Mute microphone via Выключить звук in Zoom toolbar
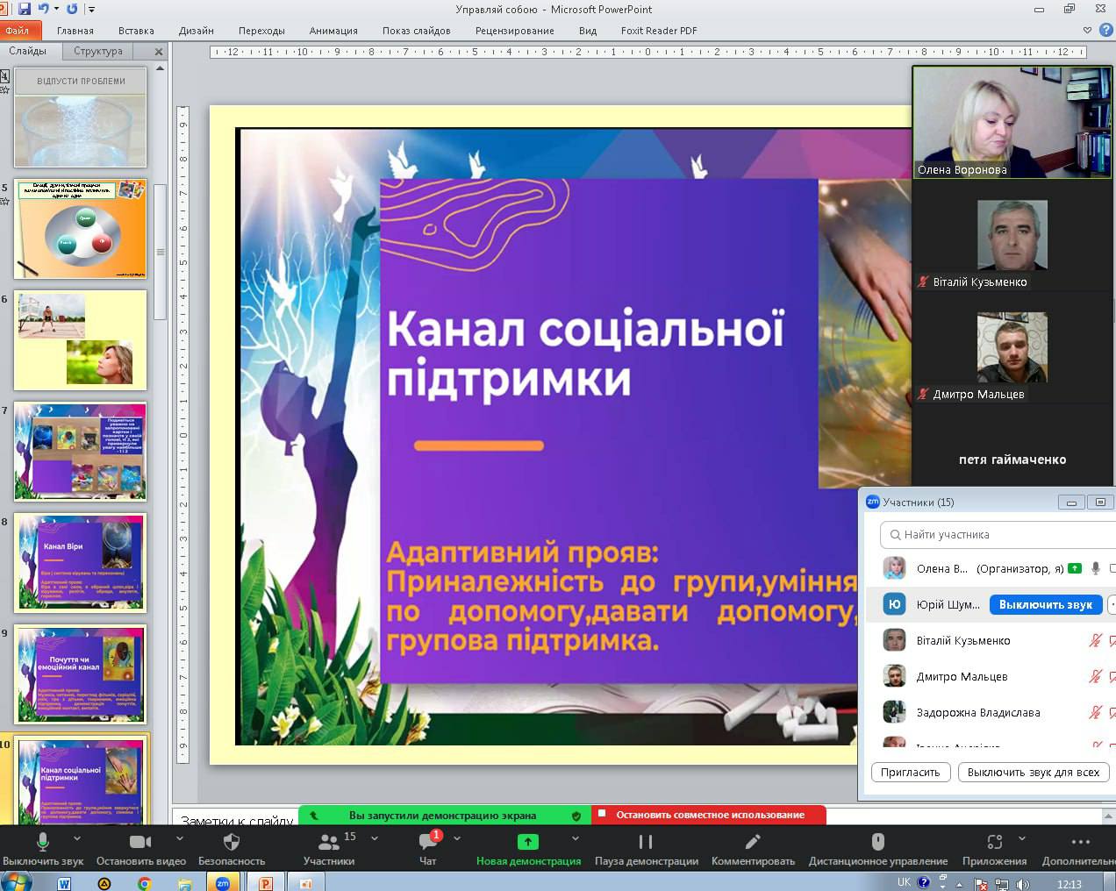This screenshot has width=1116, height=891. pos(42,843)
